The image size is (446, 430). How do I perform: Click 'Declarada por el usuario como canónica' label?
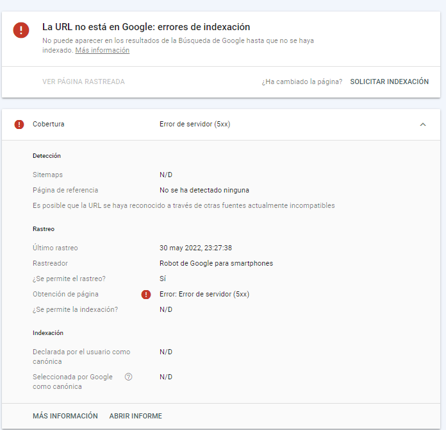tap(81, 357)
